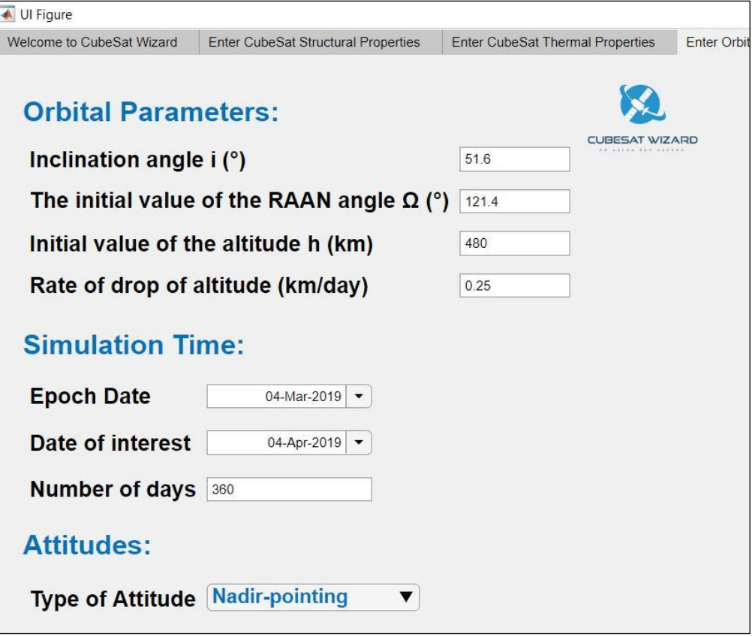Open the CubeSat Thermal Properties tab
Viewport: 755px width, 637px height.
click(x=553, y=42)
